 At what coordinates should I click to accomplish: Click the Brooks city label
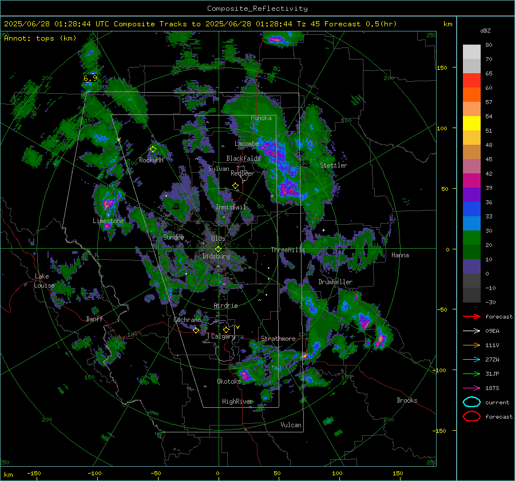[407, 400]
